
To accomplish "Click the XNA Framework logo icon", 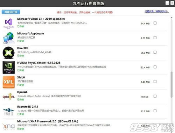I will coord(9,126).
